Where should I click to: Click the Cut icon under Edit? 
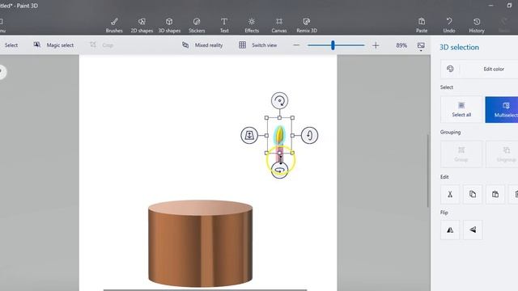point(450,194)
